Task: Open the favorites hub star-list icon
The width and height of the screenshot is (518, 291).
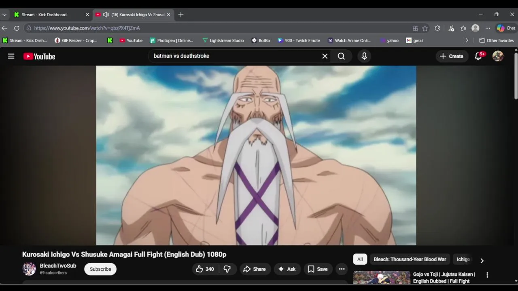Action: click(x=463, y=28)
